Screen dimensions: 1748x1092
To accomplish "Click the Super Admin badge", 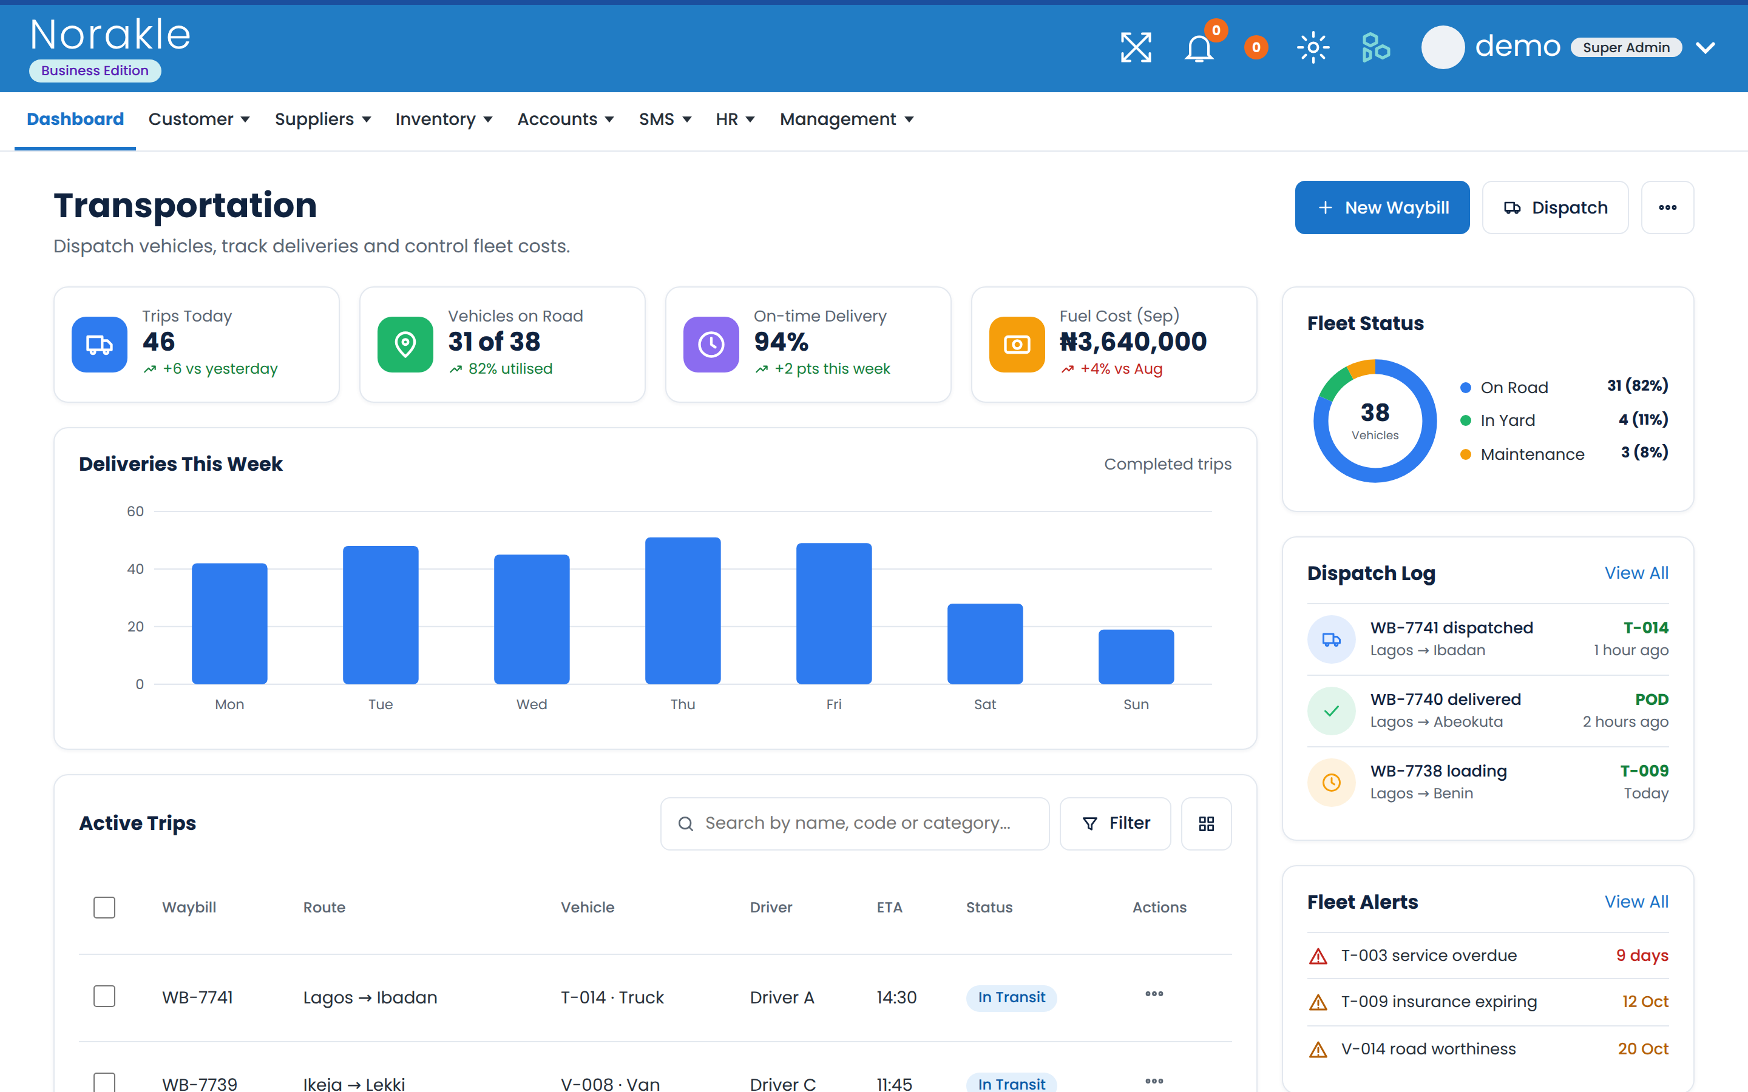I will click(1626, 48).
